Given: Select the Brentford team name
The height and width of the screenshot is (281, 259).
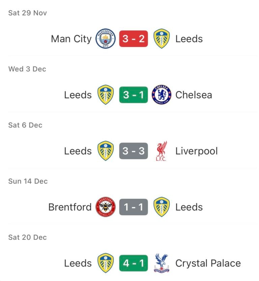Looking at the screenshot, I should tap(70, 207).
